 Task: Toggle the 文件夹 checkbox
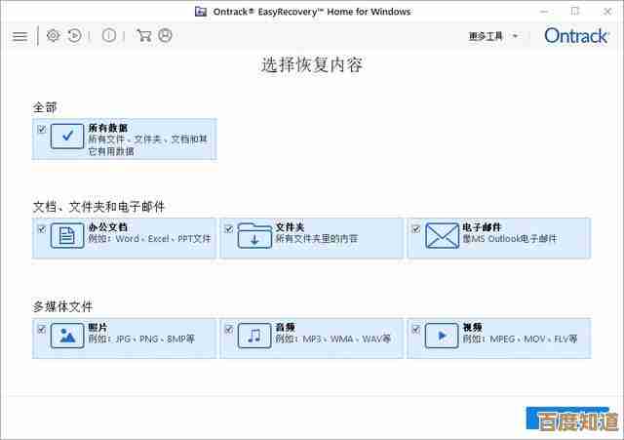[x=229, y=229]
